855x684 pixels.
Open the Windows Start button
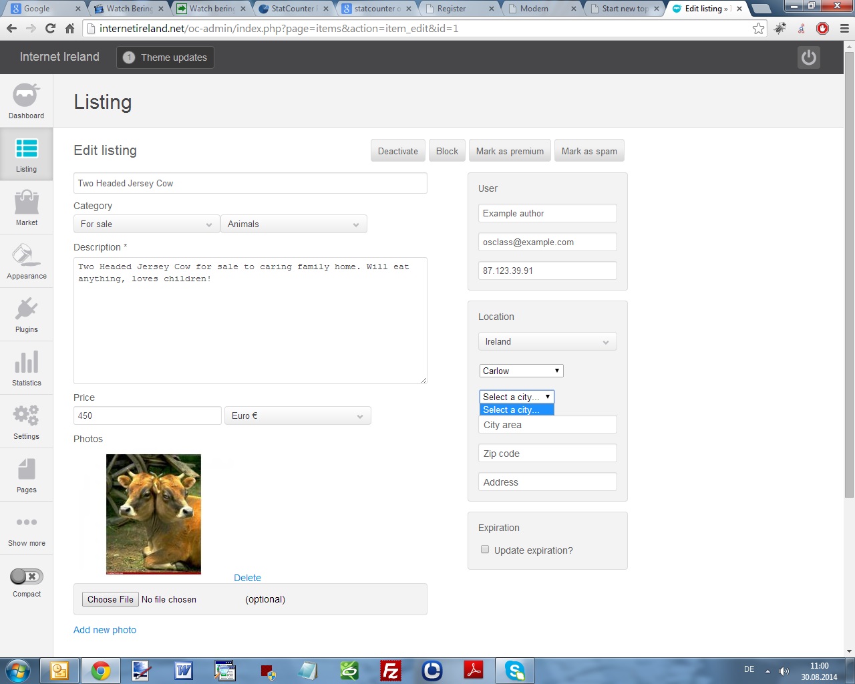(x=18, y=671)
